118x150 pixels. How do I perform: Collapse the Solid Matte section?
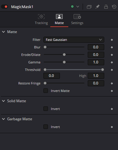[4, 101]
